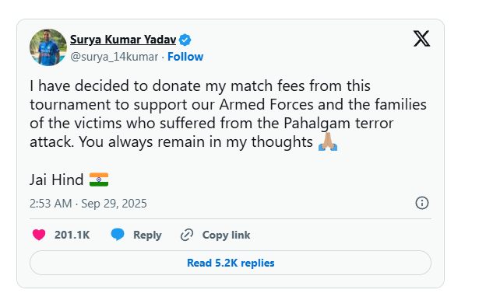Click the X logo in the corner
479x300 pixels.
(421, 38)
